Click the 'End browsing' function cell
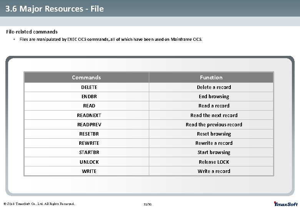Screen dimensions: 300x208 coord(211,97)
